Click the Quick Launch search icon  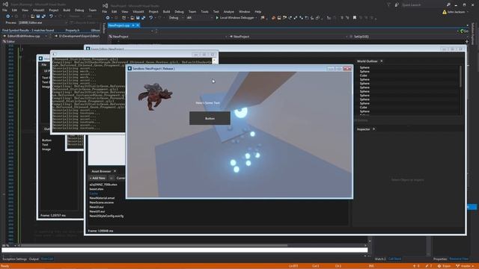point(448,5)
